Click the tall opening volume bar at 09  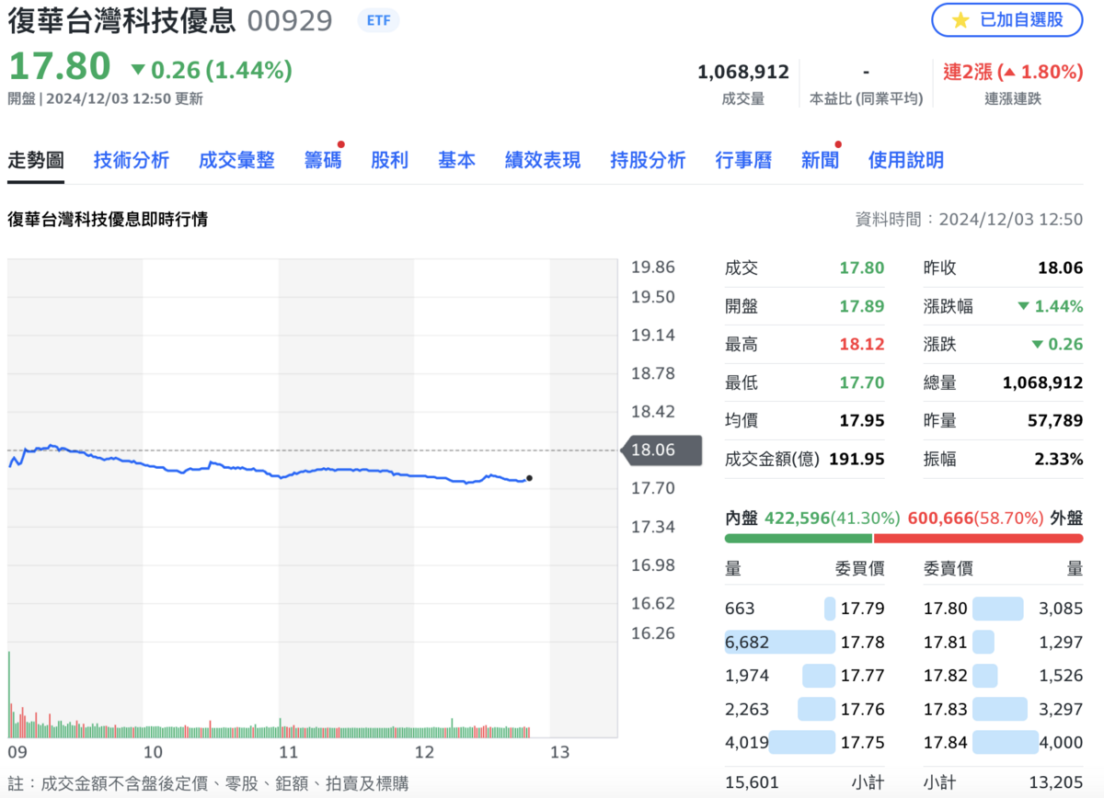(9, 694)
